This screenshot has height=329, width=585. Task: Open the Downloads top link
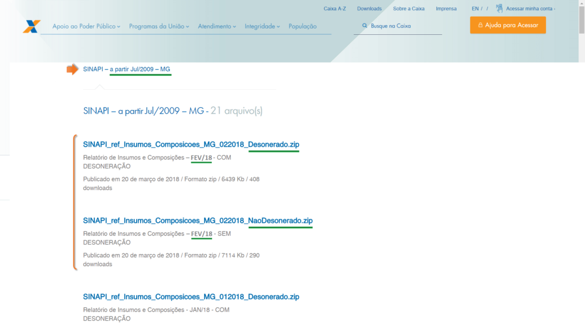click(x=369, y=9)
